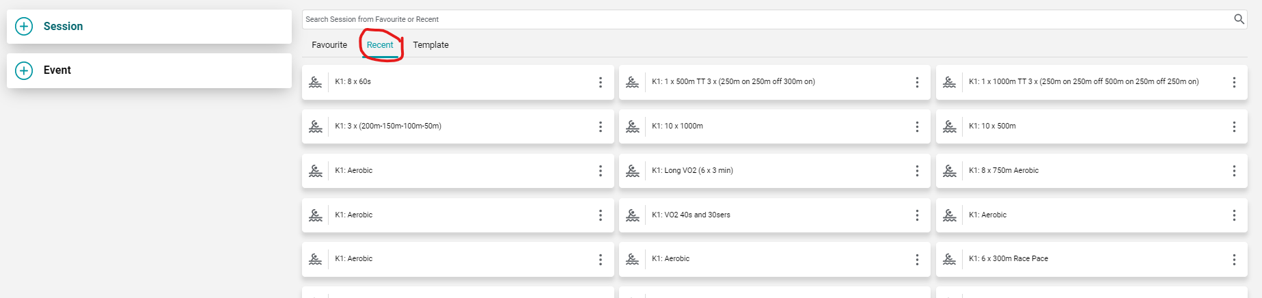1262x298 pixels.
Task: Open three-dot menu for K1: 8 x 60s
Action: [x=601, y=82]
